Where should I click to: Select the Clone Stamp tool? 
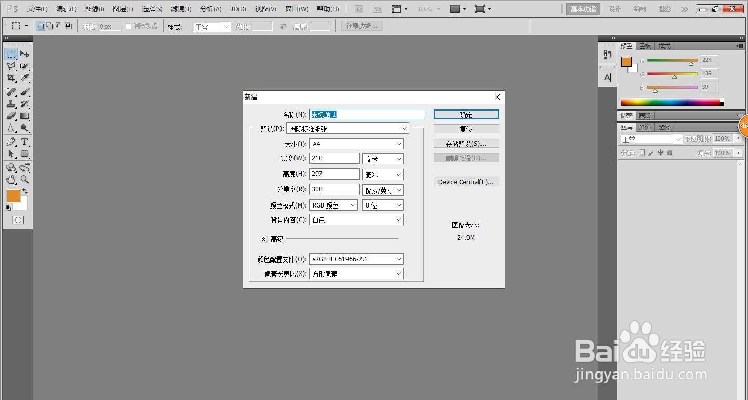[x=11, y=104]
